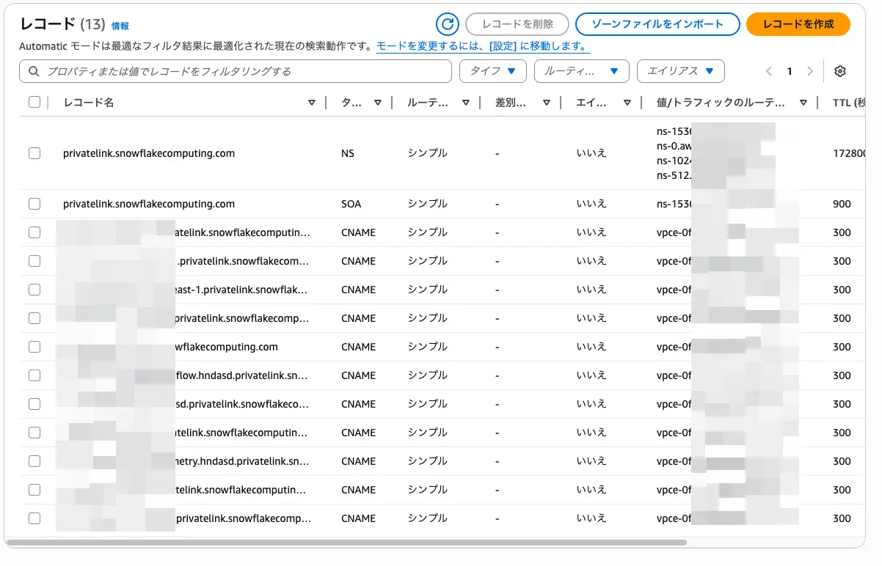882x566 pixels.
Task: Check the checkbox for the SOA record
Action: pos(34,204)
